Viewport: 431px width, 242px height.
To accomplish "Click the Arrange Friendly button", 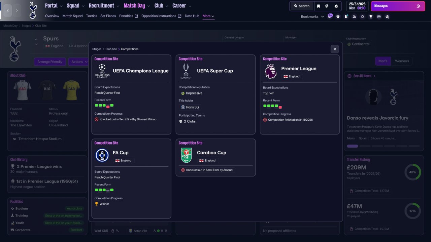I will 50,62.
